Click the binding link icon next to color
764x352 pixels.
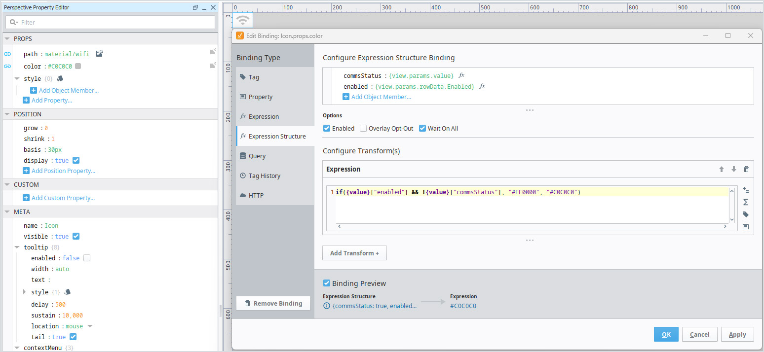pyautogui.click(x=7, y=66)
